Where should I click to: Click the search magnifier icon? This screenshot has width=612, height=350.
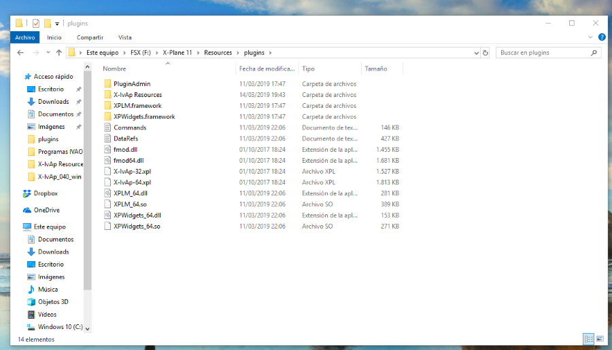[594, 52]
